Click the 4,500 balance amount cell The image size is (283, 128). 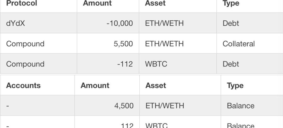point(124,106)
